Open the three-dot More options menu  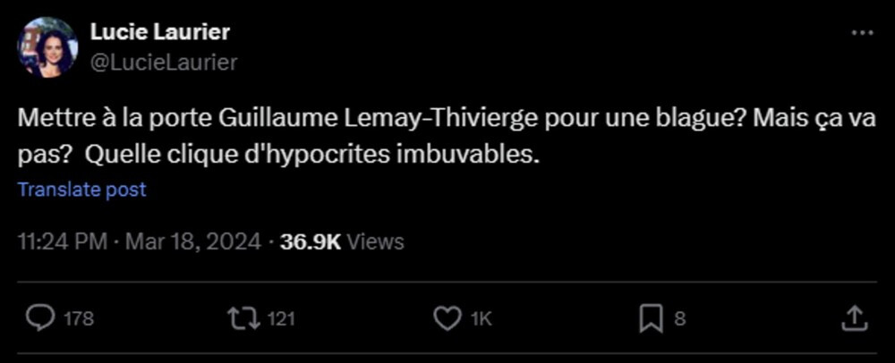click(x=861, y=33)
